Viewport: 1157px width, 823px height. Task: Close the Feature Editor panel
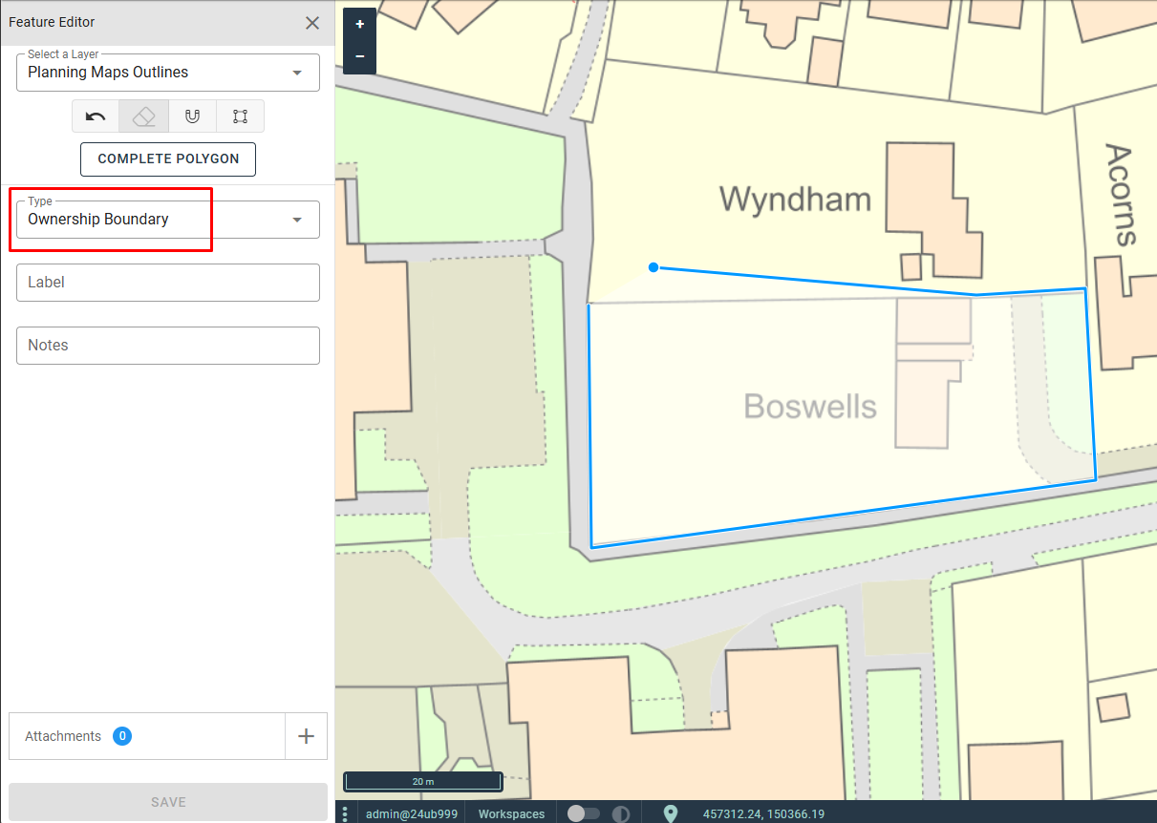tap(312, 23)
